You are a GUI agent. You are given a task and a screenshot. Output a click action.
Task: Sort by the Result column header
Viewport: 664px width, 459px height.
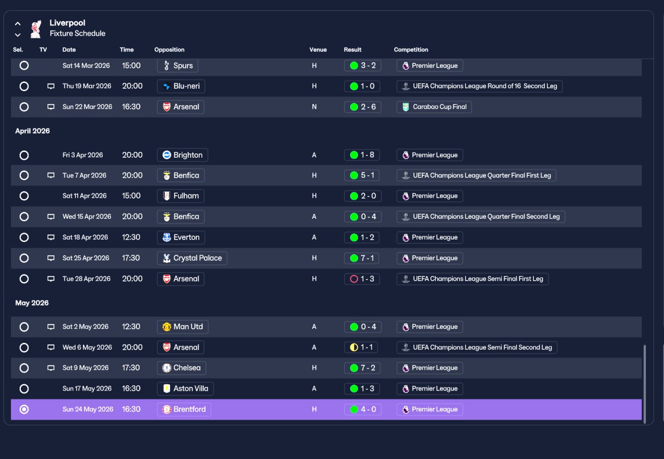pyautogui.click(x=353, y=50)
